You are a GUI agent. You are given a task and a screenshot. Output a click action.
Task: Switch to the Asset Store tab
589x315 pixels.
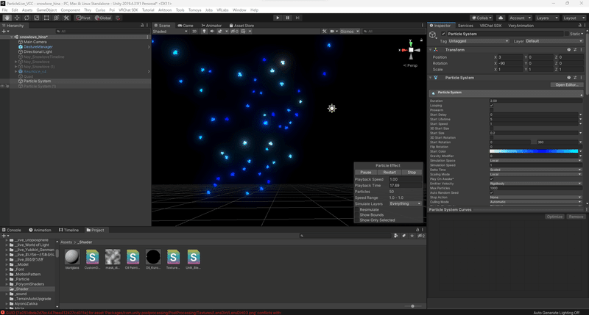click(242, 26)
